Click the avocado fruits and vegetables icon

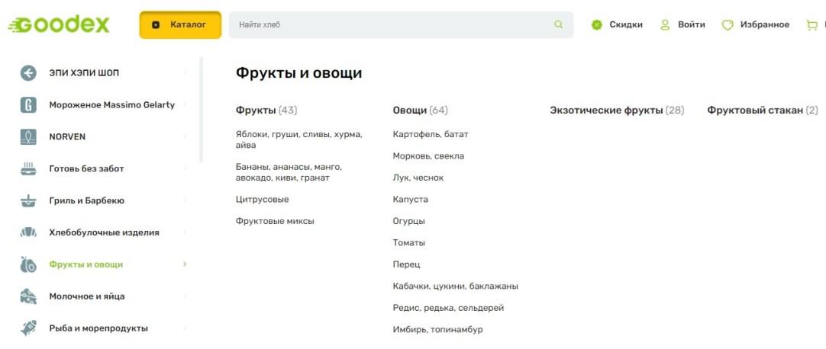click(28, 264)
